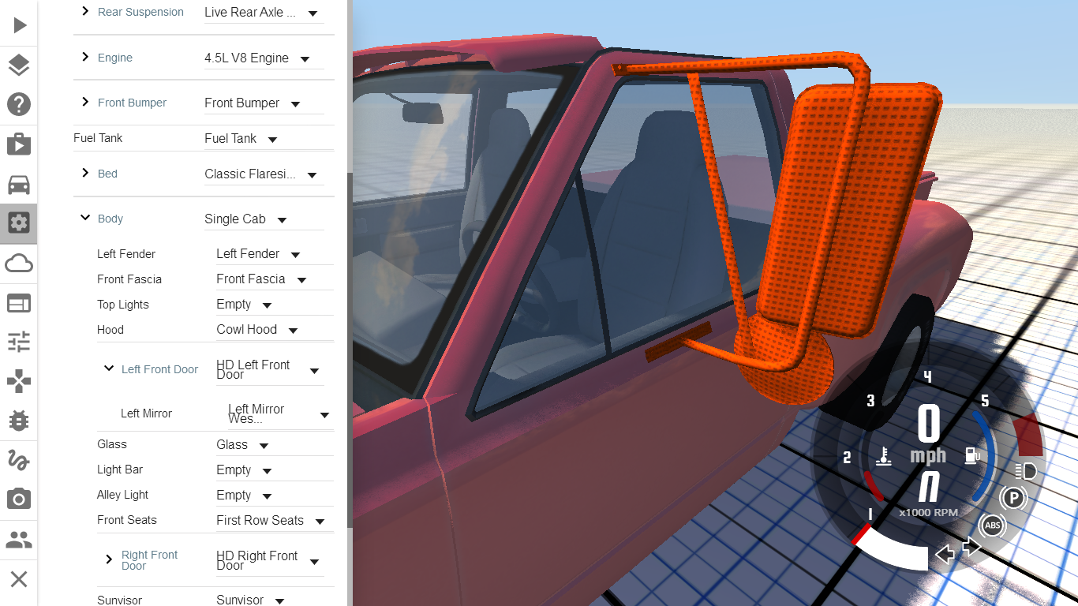Collapse the Left Front Door group

(109, 368)
